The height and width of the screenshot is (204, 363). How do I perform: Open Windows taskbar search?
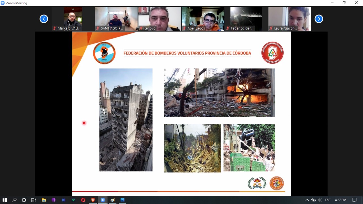point(14,200)
